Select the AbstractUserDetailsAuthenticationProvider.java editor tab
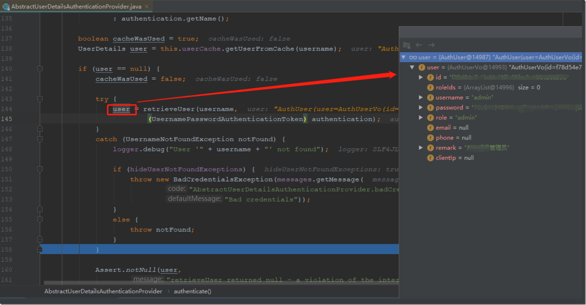The width and height of the screenshot is (586, 305). (x=76, y=6)
